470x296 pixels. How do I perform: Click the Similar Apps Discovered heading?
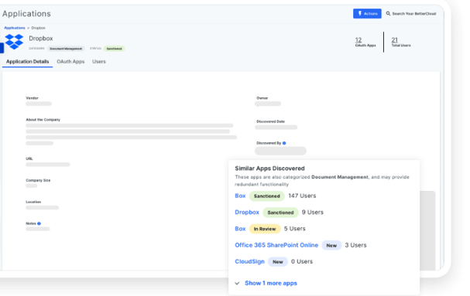click(x=269, y=168)
